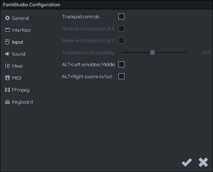Check ALT+Right zooms in/out option
213x172 pixels.
(x=121, y=76)
